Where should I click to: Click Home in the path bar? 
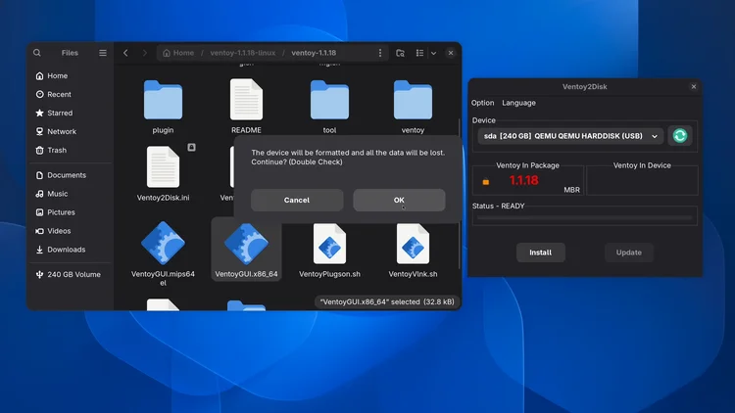pos(178,53)
